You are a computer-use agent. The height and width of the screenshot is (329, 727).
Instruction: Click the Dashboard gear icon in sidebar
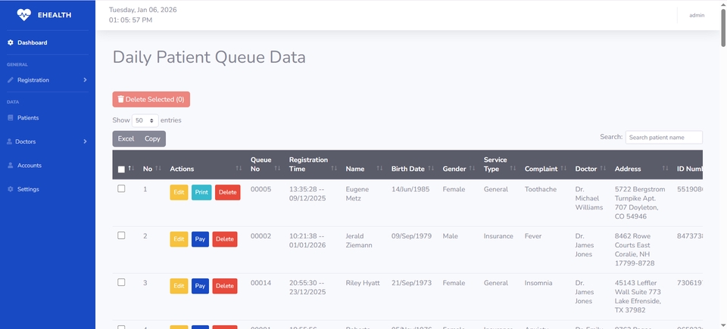(11, 42)
